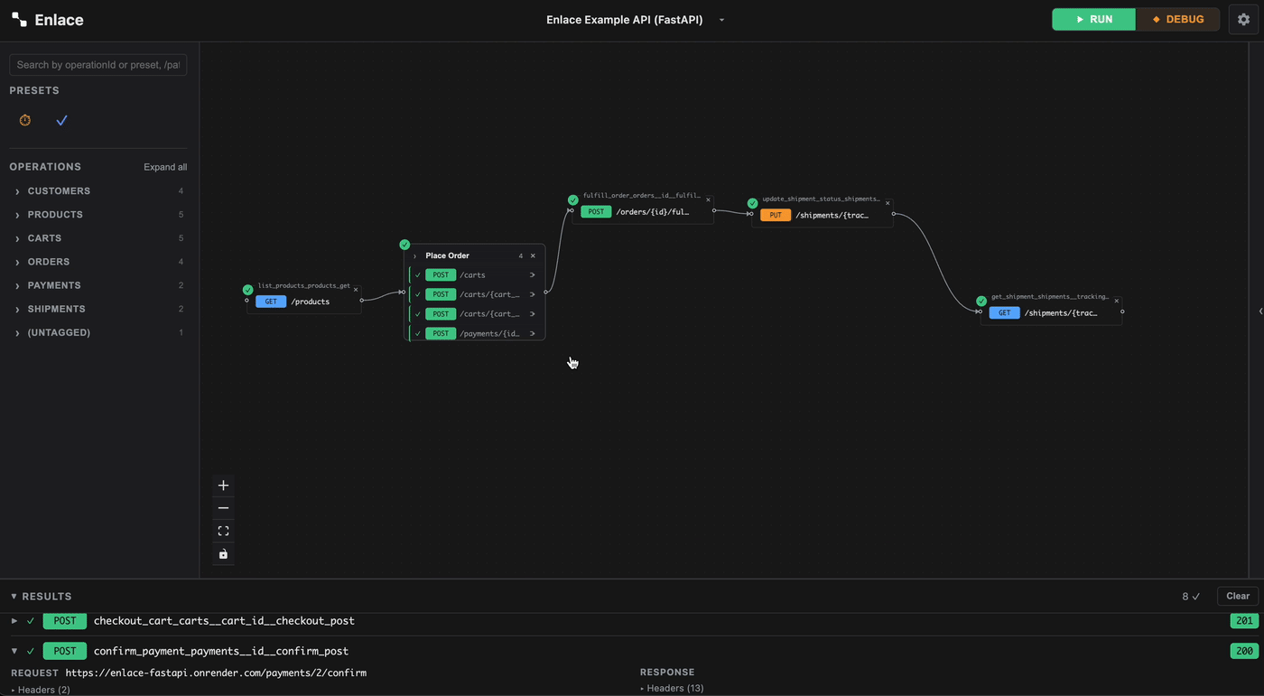Screen dimensions: 1264x696
Task: Remove the fulfill_order node from canvas
Action: [708, 200]
